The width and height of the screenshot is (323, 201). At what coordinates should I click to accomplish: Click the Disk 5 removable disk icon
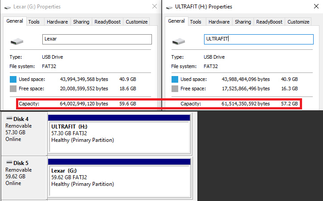tap(9, 162)
